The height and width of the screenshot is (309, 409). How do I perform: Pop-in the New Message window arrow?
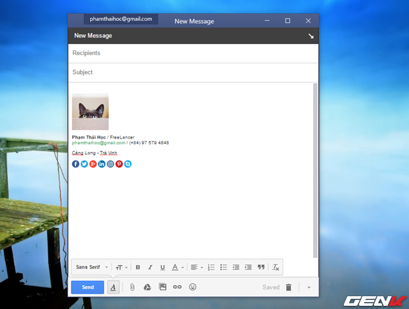(x=311, y=36)
